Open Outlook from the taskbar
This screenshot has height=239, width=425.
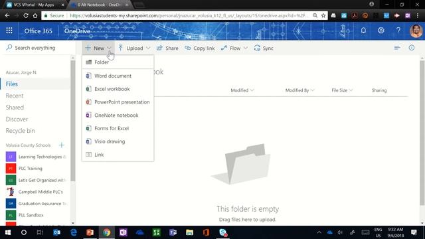tap(56, 232)
